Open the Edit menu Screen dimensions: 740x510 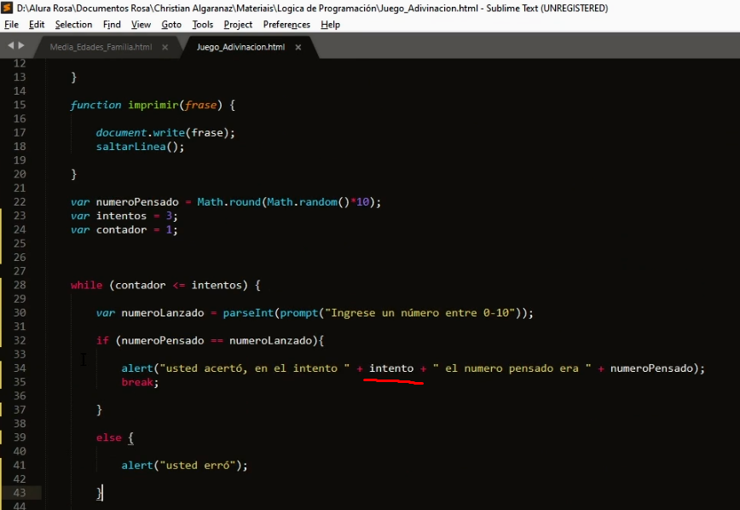[37, 25]
